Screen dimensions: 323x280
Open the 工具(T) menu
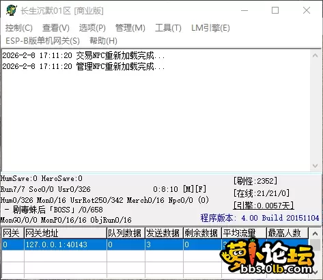[x=168, y=28]
